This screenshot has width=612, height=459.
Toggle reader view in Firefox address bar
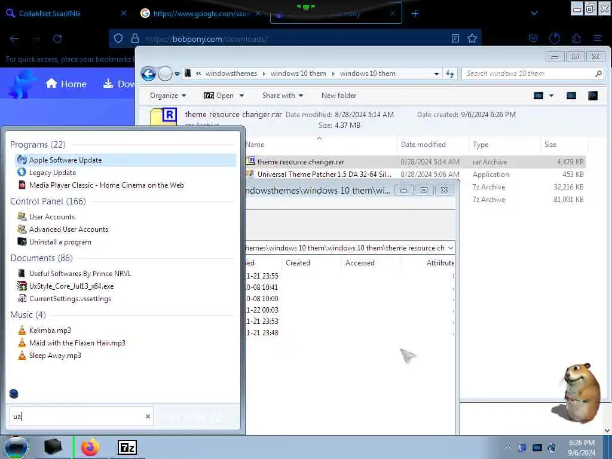(455, 38)
